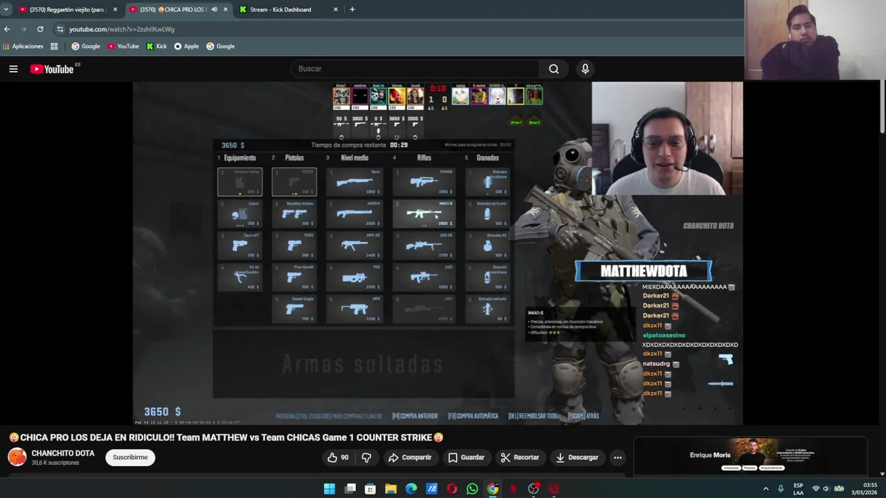Open the first Google bookmark
Screen dimensions: 886x498
pyautogui.click(x=86, y=46)
